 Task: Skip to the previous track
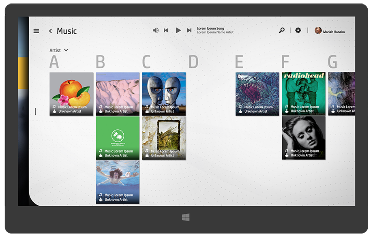click(166, 30)
